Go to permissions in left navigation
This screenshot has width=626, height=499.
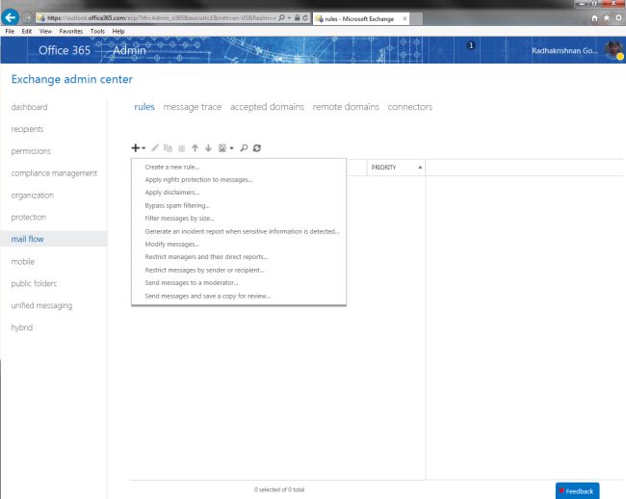tap(31, 151)
